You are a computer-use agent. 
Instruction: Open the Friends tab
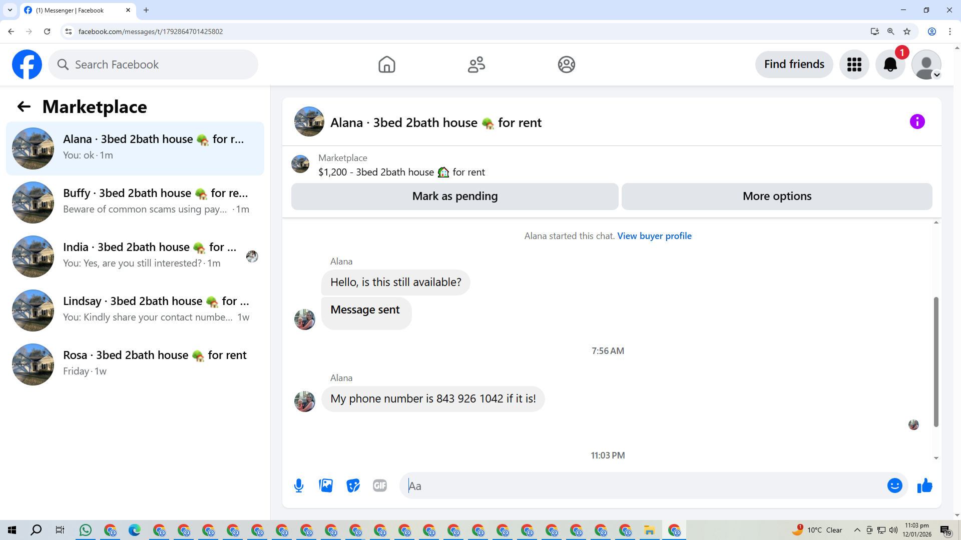476,64
